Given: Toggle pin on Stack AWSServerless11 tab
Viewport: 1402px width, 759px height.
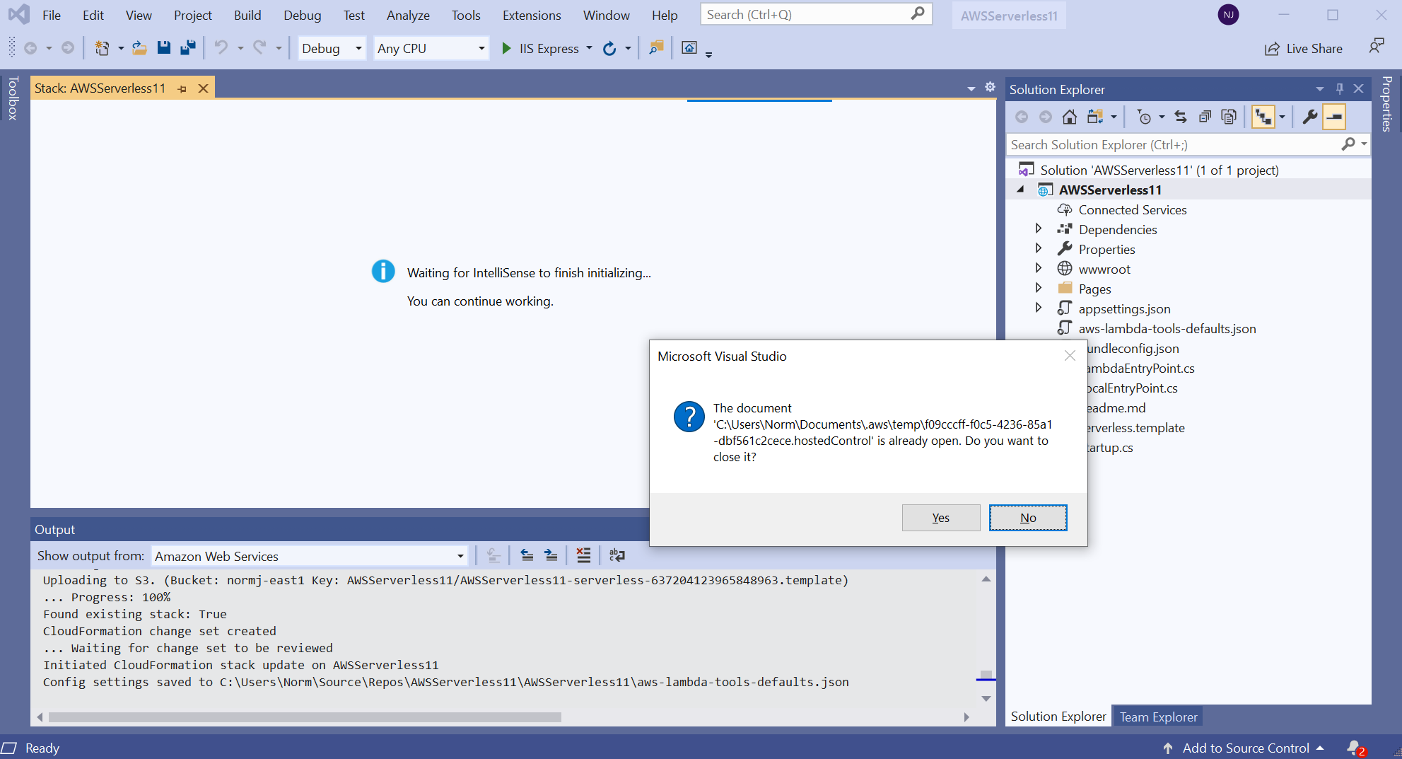Looking at the screenshot, I should tap(182, 88).
